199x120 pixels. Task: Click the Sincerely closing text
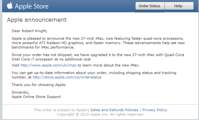20,92
